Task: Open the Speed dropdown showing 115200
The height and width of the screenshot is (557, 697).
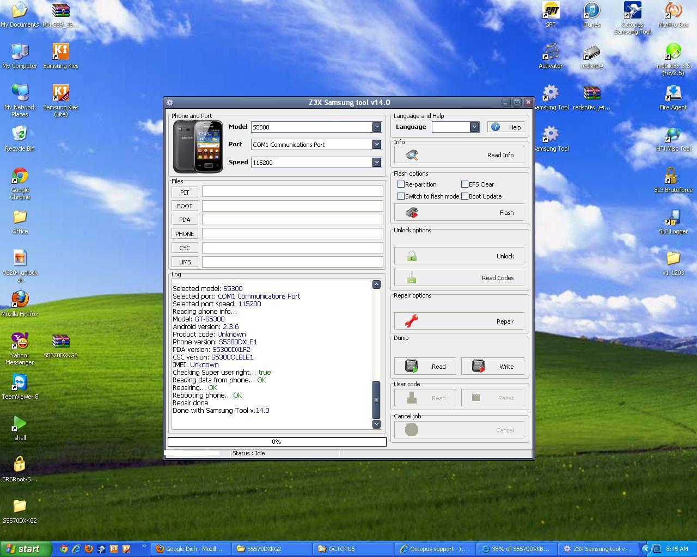Action: [x=376, y=162]
